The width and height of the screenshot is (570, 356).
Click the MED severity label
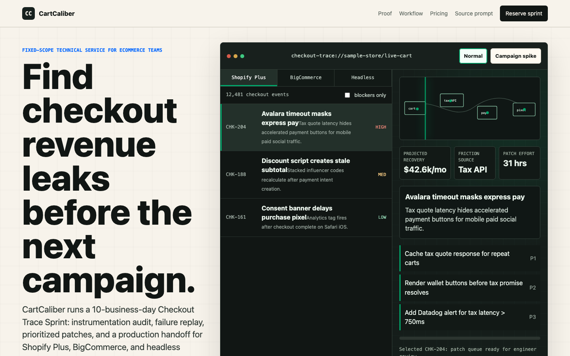tap(382, 175)
